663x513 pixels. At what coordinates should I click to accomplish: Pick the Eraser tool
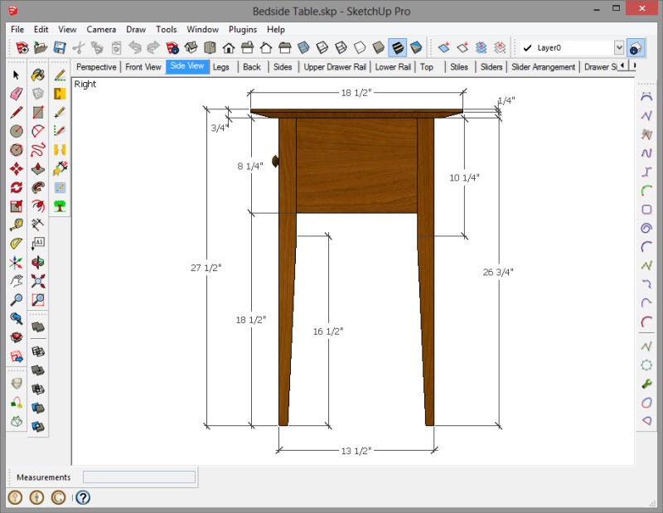click(16, 94)
